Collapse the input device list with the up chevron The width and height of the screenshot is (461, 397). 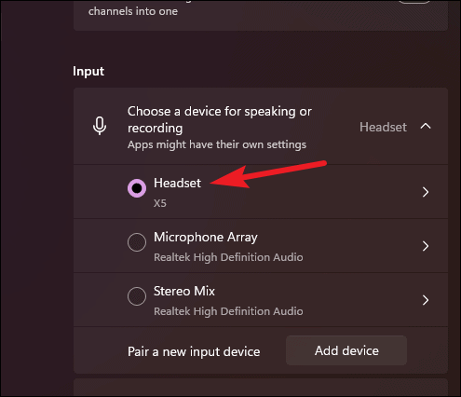click(x=426, y=126)
